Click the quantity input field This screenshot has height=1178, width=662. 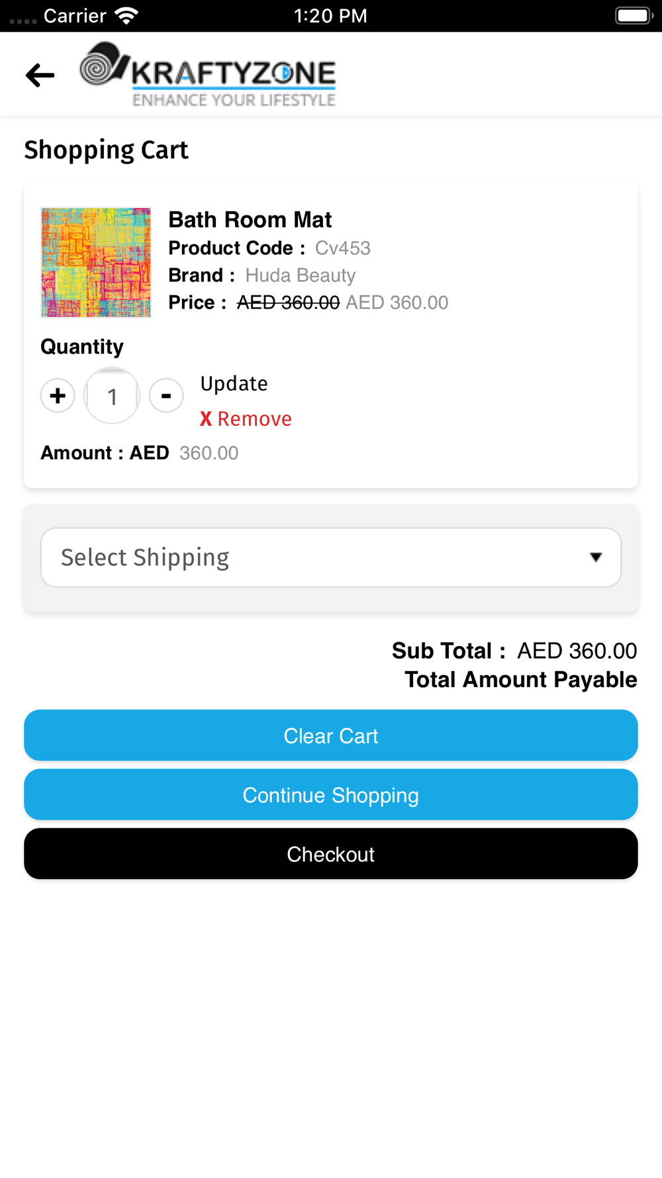point(112,396)
